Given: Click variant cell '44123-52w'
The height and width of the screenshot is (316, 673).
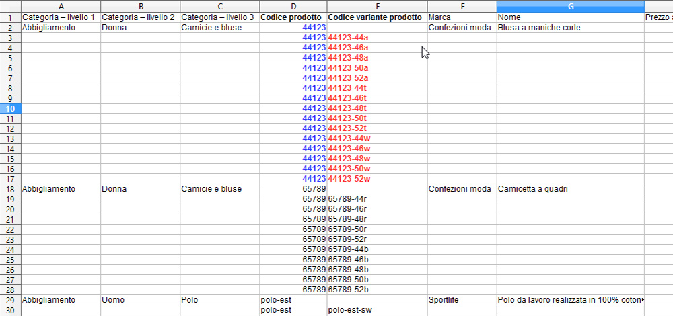Looking at the screenshot, I should point(377,179).
